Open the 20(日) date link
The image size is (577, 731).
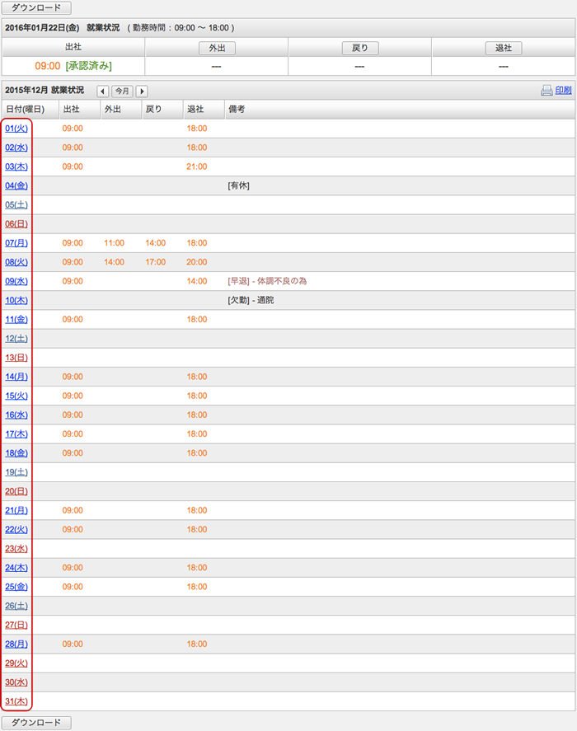click(16, 491)
